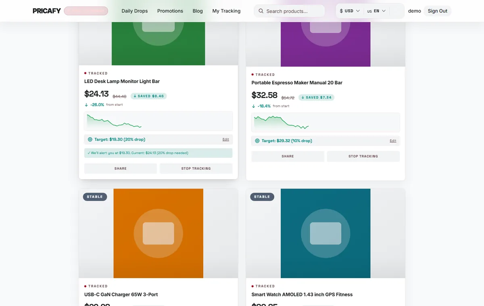Open the Promotions menu item
This screenshot has height=306, width=484.
pyautogui.click(x=170, y=11)
